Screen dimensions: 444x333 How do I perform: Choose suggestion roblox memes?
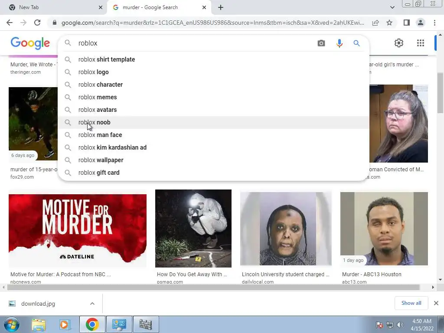tap(213, 97)
